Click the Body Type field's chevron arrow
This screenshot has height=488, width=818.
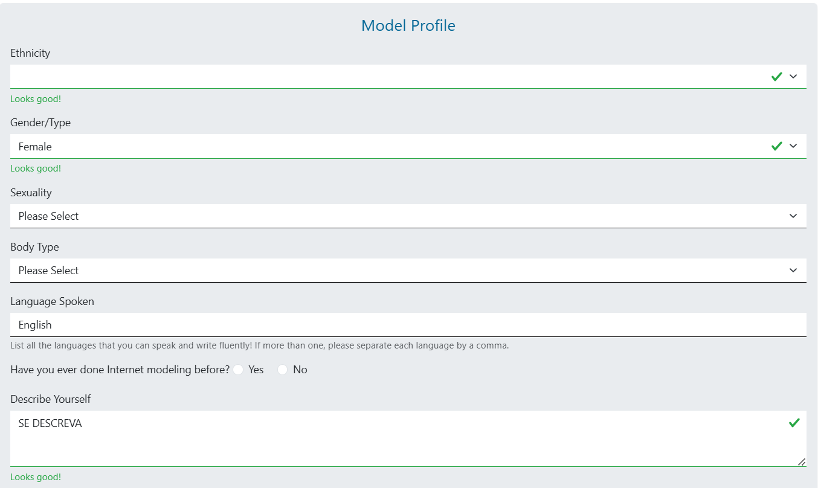point(793,271)
